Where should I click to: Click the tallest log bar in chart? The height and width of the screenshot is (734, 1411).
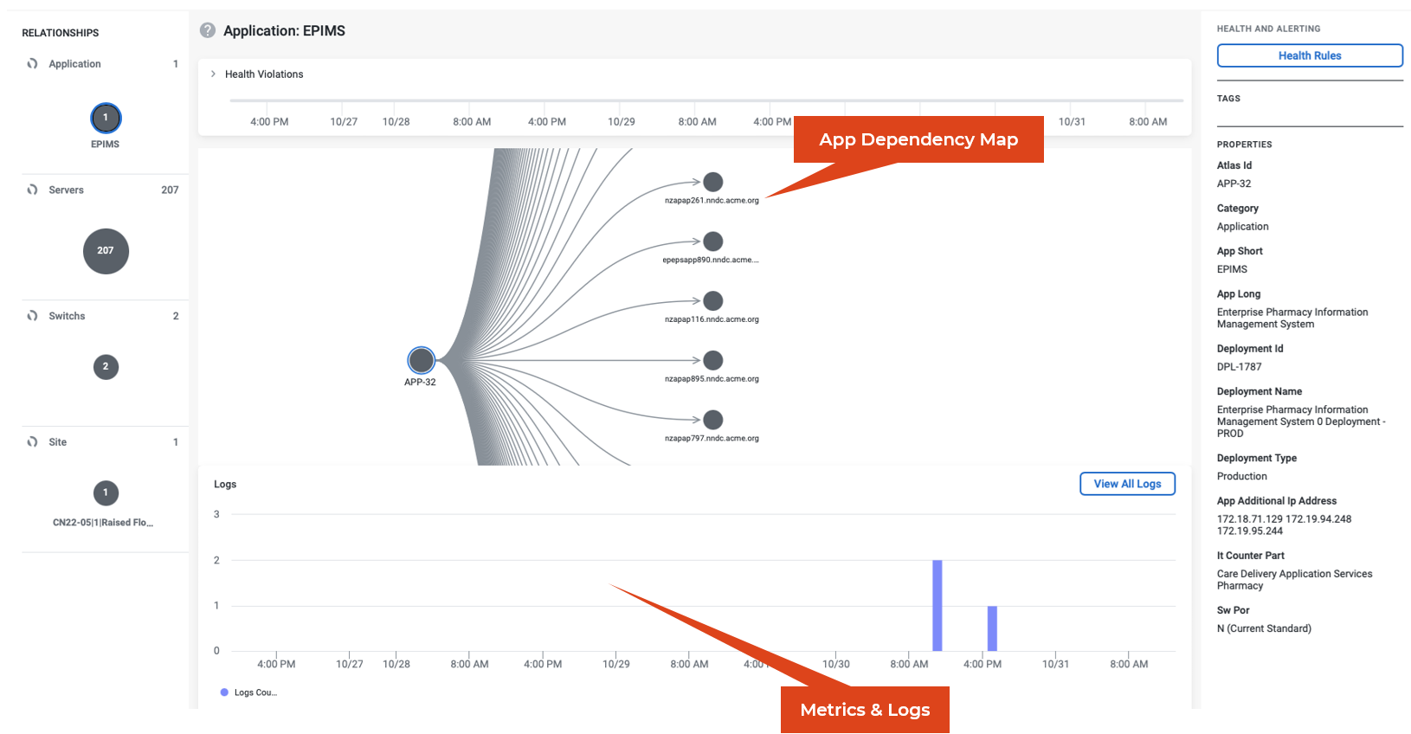[937, 605]
